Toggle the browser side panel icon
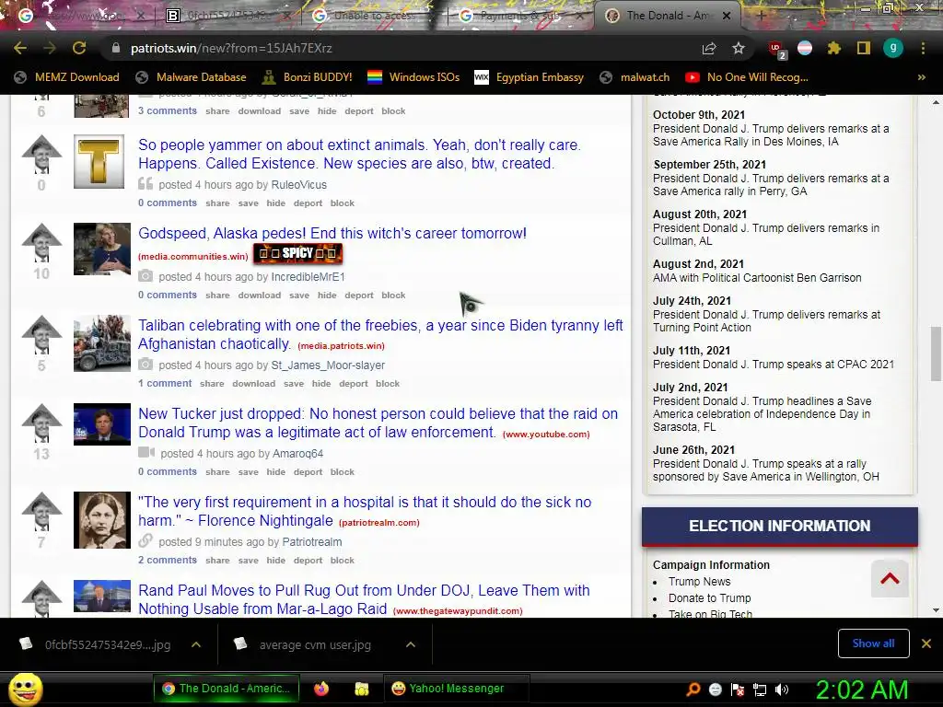The width and height of the screenshot is (943, 707). [863, 48]
